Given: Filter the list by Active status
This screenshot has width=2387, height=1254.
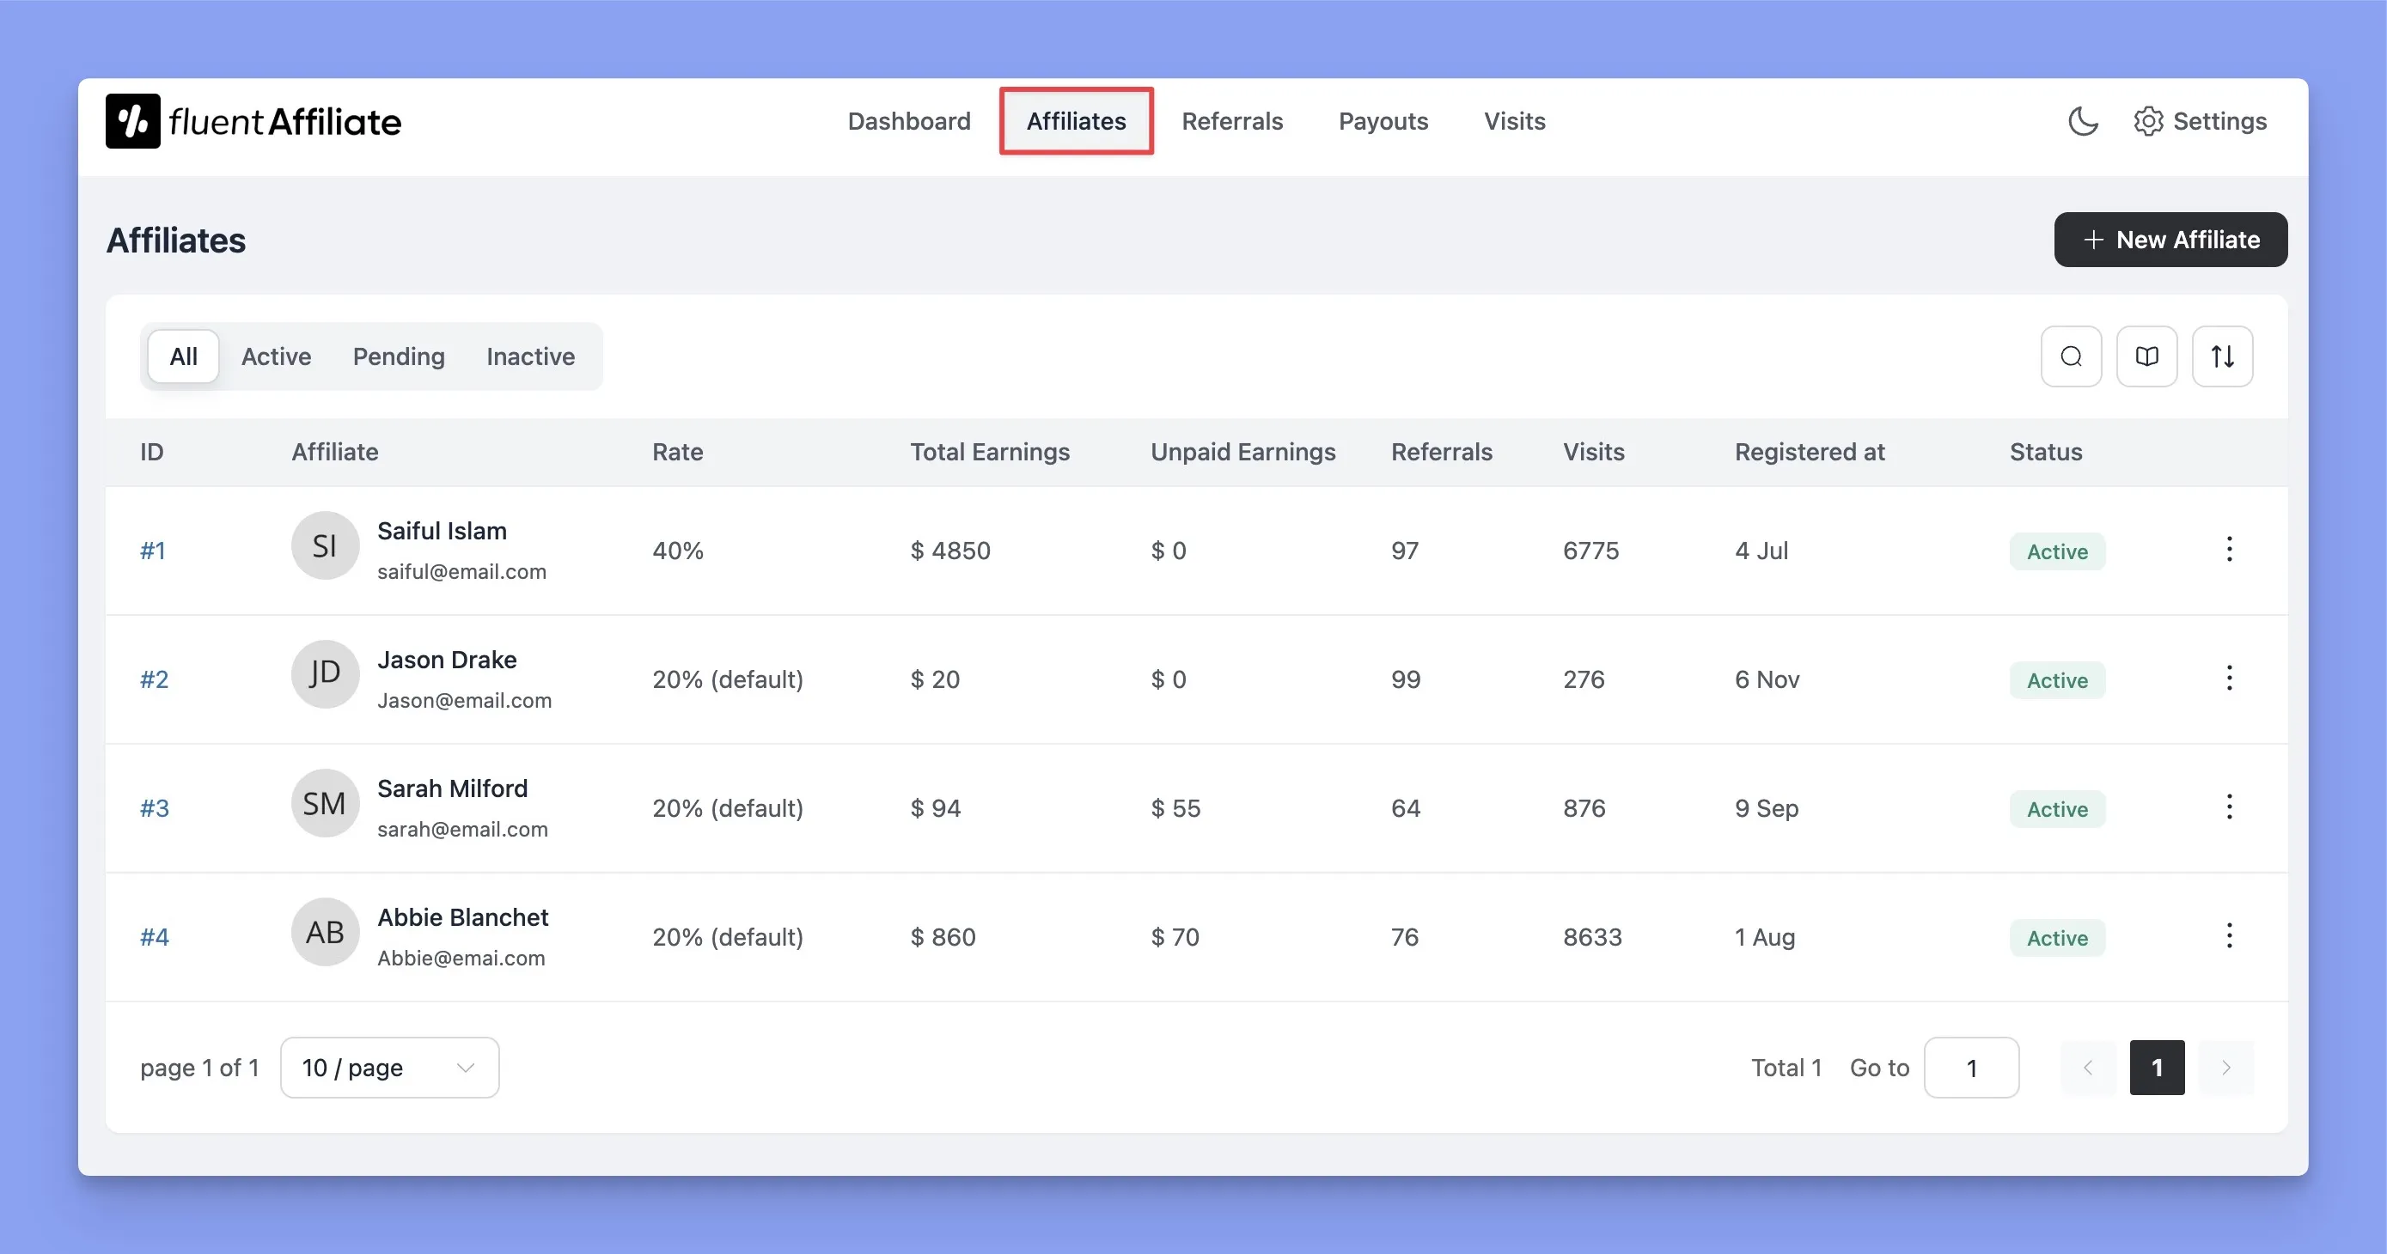Looking at the screenshot, I should tap(276, 356).
